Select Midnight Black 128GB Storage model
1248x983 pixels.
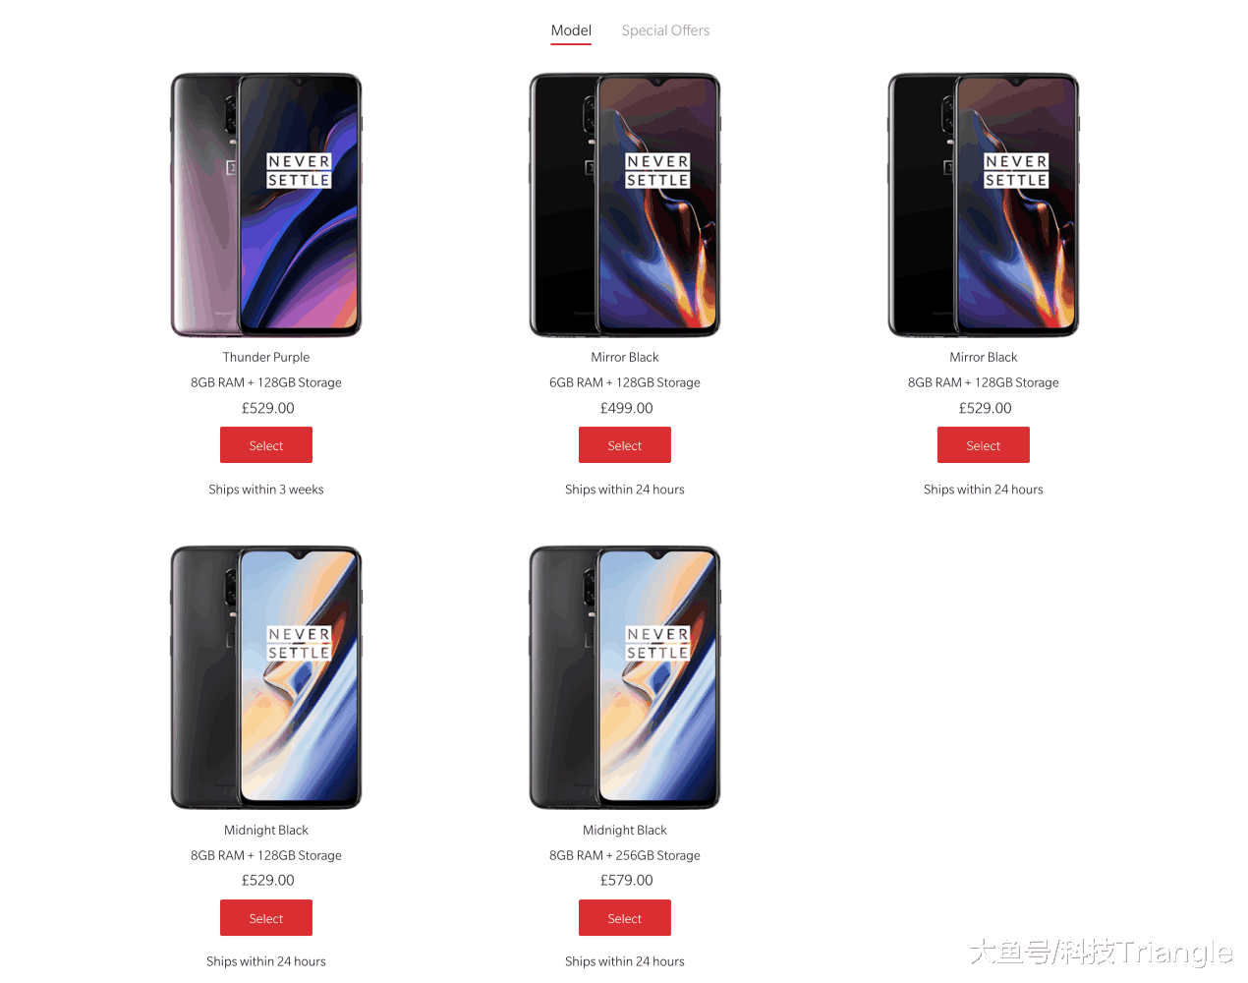pyautogui.click(x=266, y=918)
